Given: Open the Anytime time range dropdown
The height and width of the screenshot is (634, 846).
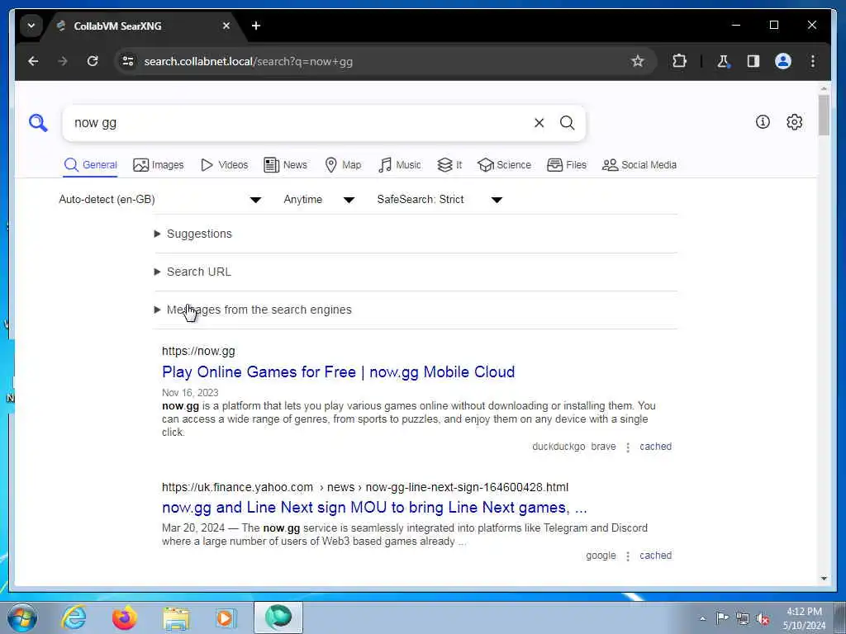Looking at the screenshot, I should [x=319, y=200].
